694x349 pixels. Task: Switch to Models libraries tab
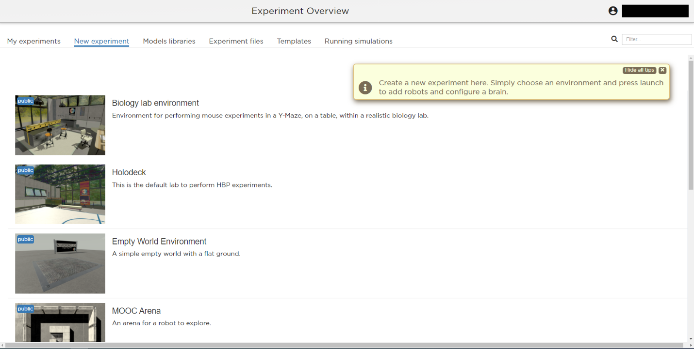pos(169,41)
